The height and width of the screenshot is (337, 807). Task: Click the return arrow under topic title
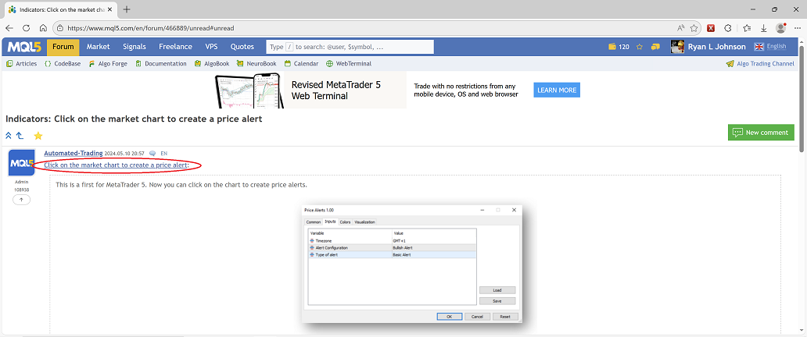(20, 136)
